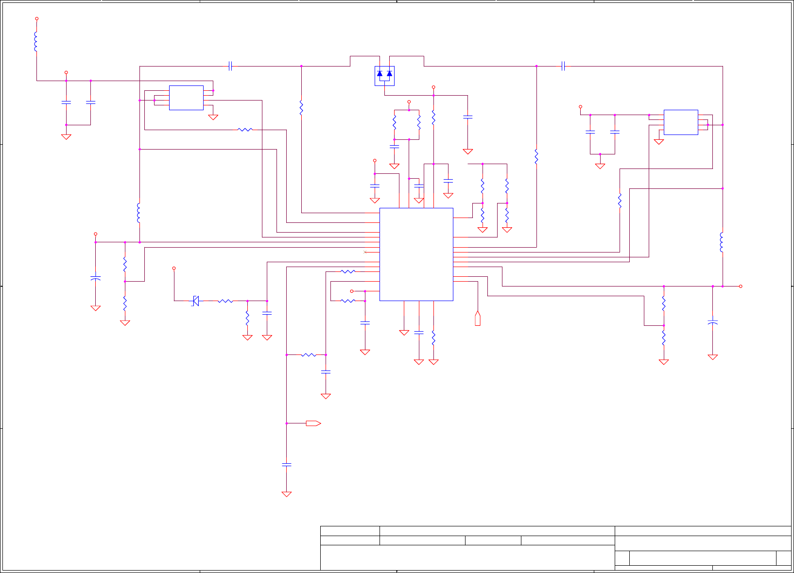The width and height of the screenshot is (794, 573).
Task: Click the output terminal circle at far right
Action: 741,286
